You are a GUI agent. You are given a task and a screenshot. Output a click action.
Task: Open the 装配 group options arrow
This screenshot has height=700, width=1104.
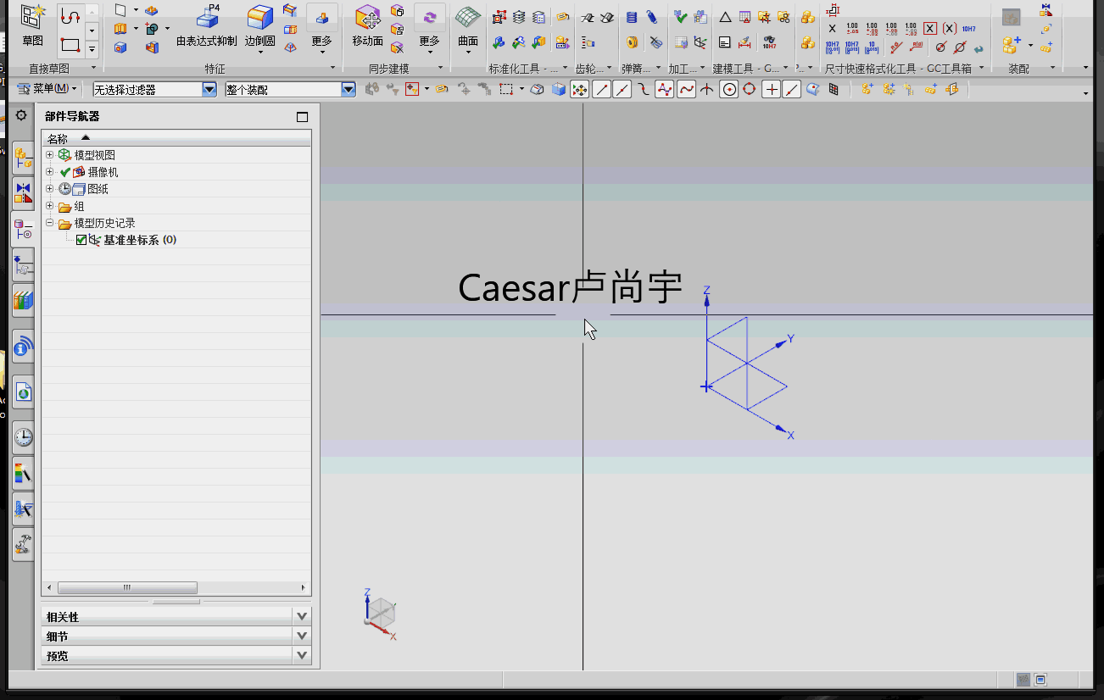click(1053, 68)
